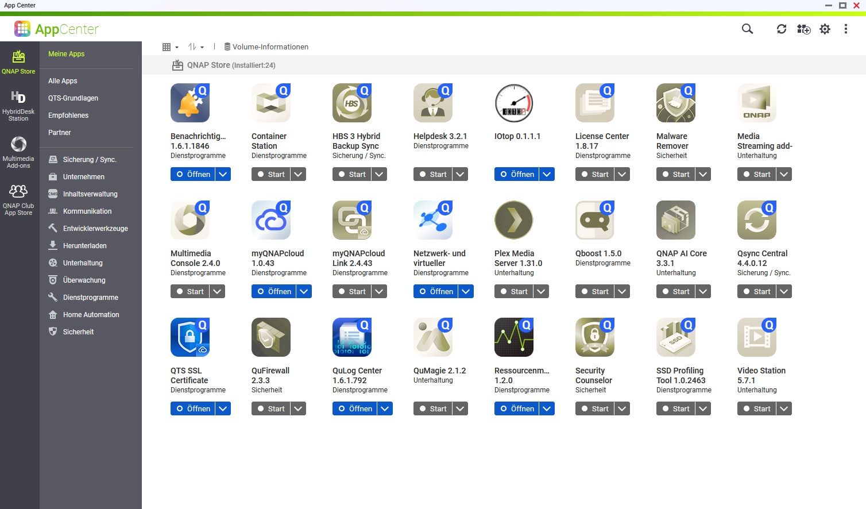Screen dimensions: 866x509
Task: Select QTS-Grundlagen category
Action: 73,98
